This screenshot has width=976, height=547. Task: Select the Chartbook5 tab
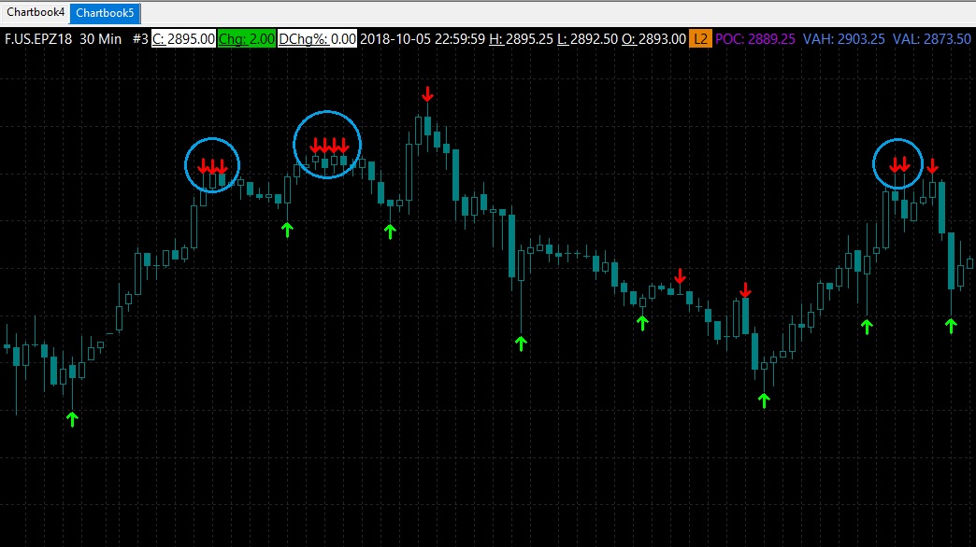[x=105, y=13]
